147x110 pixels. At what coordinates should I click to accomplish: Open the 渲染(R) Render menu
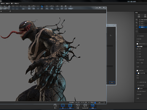[x=3, y=3]
